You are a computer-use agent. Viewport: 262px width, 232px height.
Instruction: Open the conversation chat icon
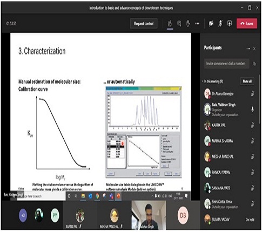[179, 24]
